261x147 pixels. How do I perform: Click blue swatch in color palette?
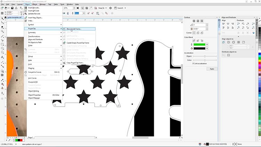click(260, 54)
